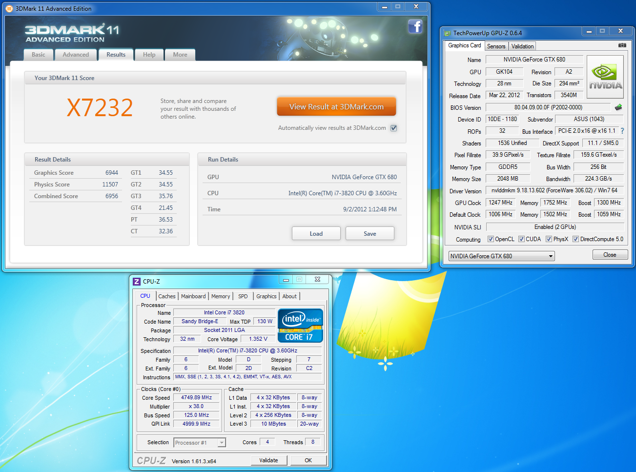Viewport: 636px width, 472px height.
Task: Click the GPU-Z camera screenshot icon
Action: pos(622,45)
